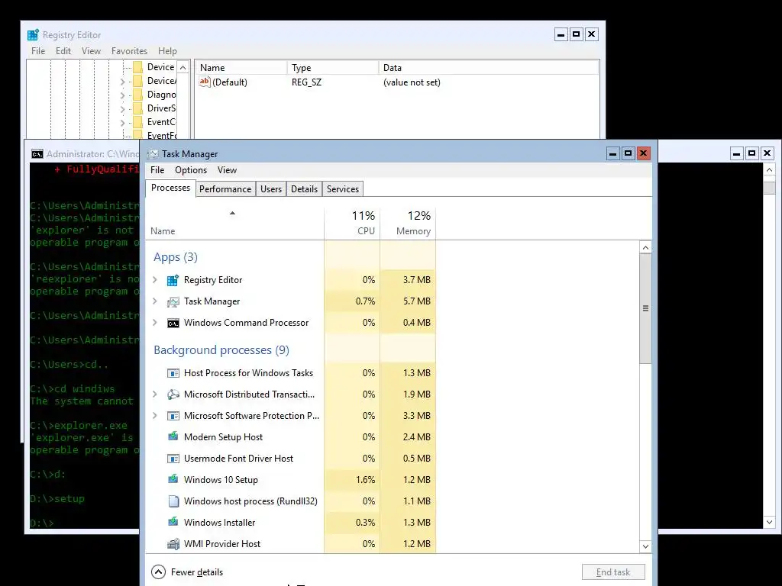Click Windows Installer process icon

click(x=173, y=522)
